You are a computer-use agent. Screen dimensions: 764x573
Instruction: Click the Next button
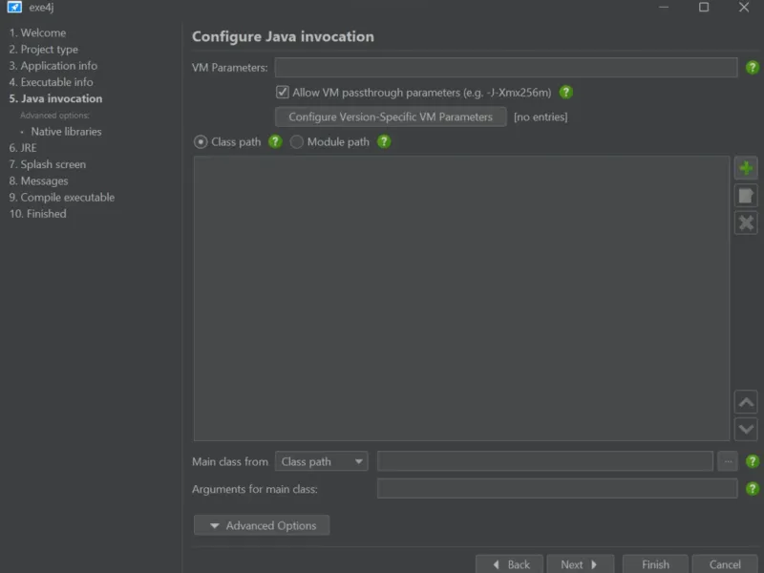581,564
